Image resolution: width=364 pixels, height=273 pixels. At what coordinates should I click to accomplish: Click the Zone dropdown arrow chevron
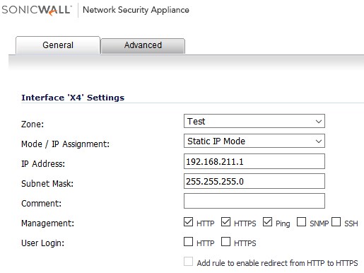tap(319, 122)
